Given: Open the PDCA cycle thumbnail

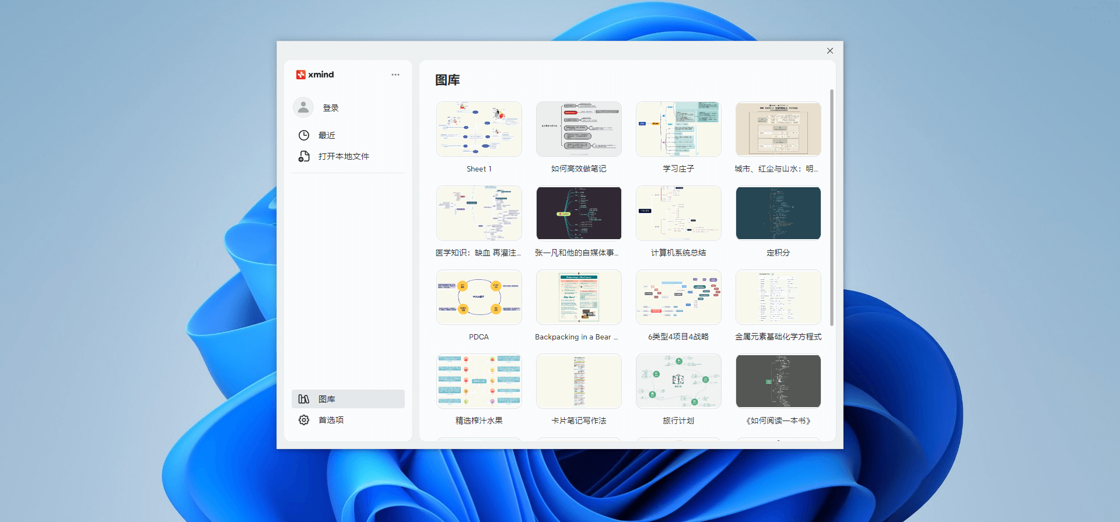Looking at the screenshot, I should (x=479, y=297).
